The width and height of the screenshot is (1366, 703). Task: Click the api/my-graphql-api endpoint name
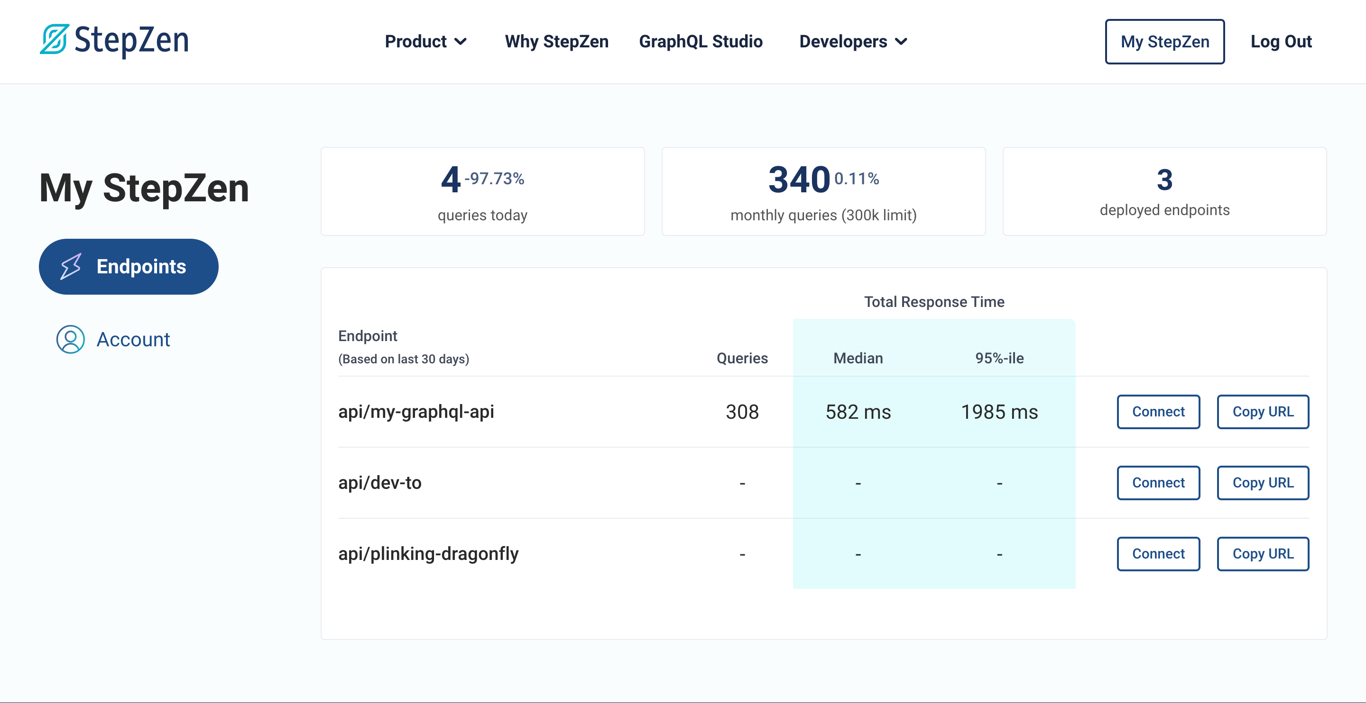click(416, 412)
